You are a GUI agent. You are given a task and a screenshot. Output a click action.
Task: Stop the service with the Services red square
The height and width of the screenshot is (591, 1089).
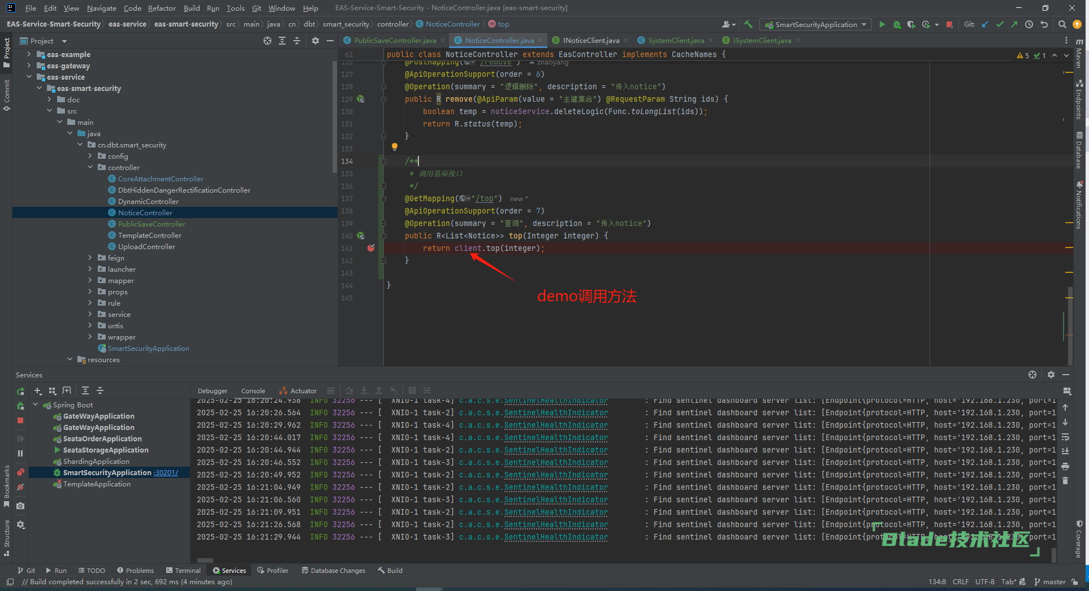point(20,420)
